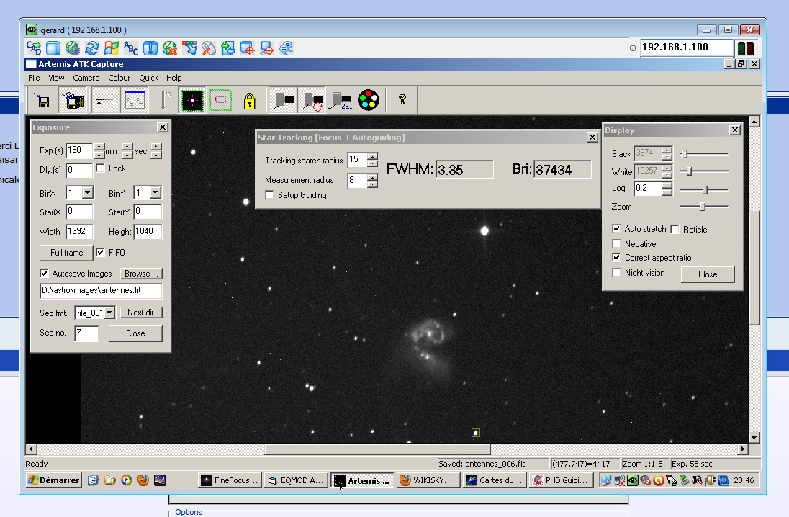789x517 pixels.
Task: Open the Camera menu
Action: (86, 78)
